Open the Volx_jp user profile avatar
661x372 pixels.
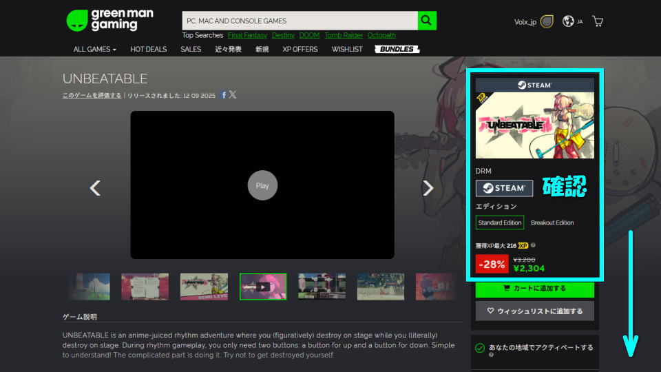coord(547,21)
